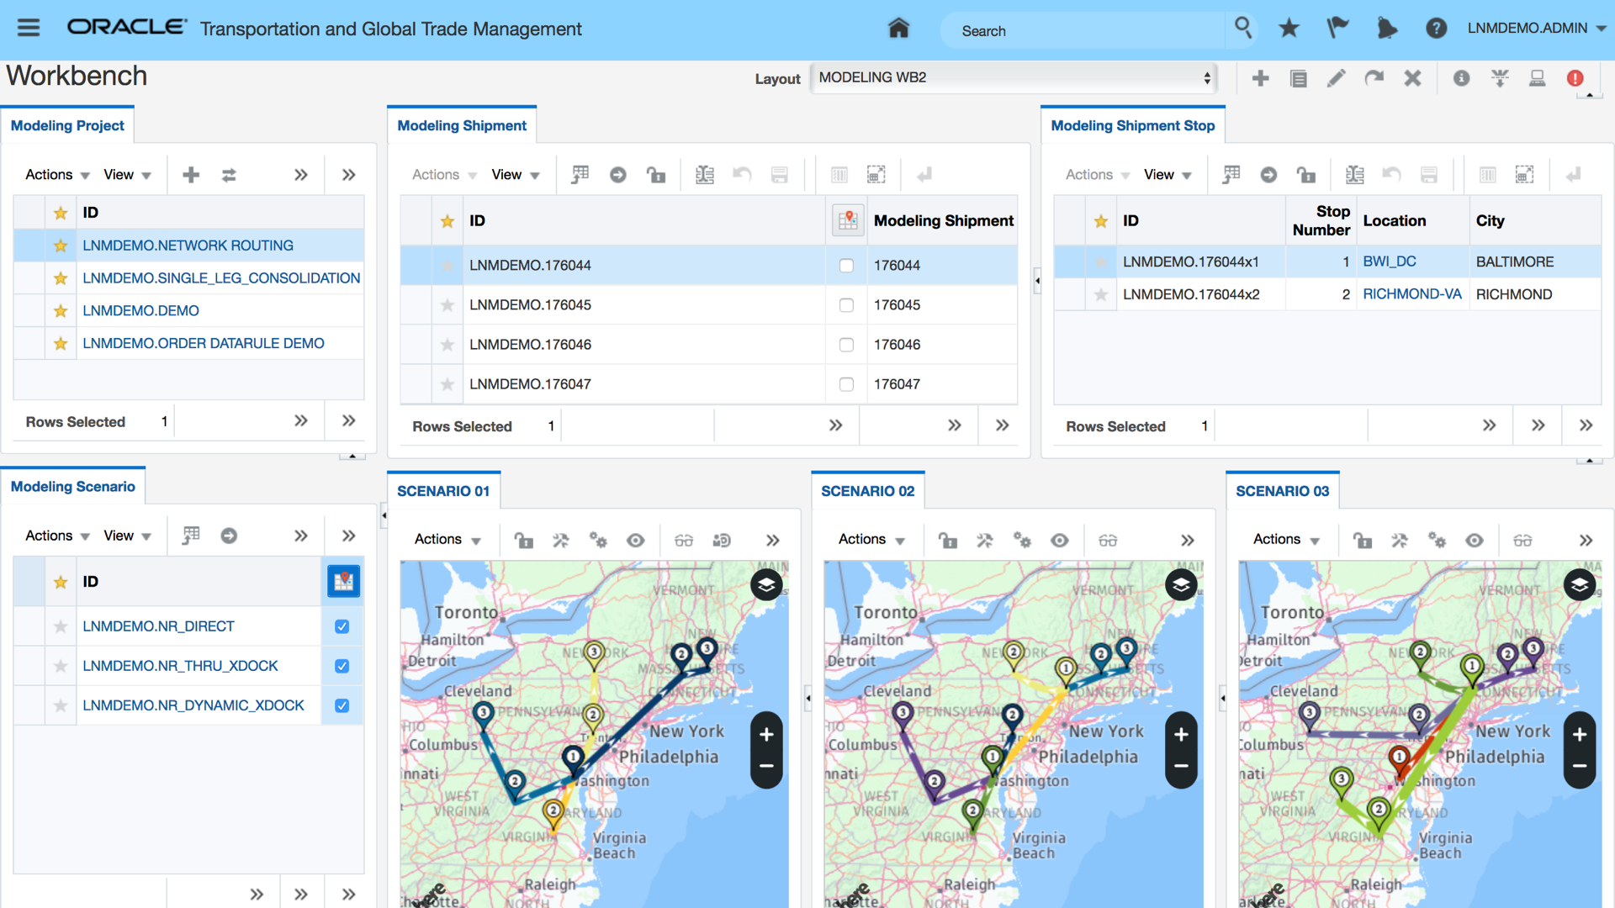Switch to Modeling Scenario tab
Screen dimensions: 1615x908
pos(72,486)
